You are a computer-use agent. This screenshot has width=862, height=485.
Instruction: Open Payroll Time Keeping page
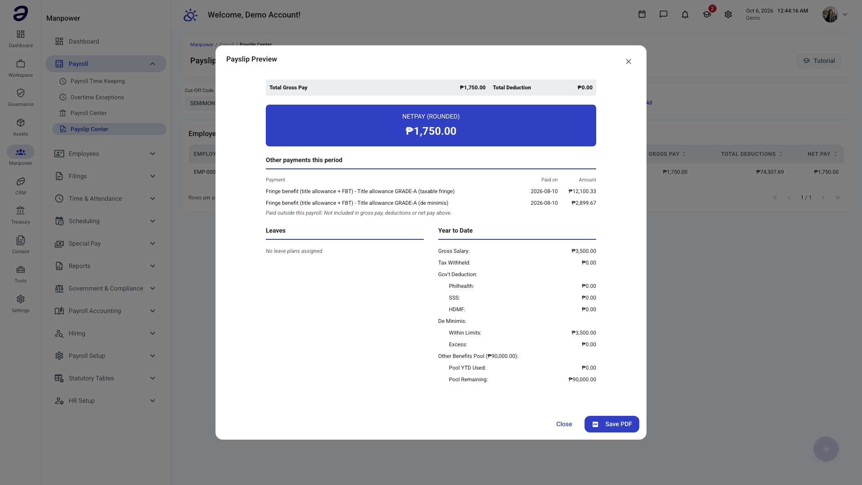pos(109,81)
